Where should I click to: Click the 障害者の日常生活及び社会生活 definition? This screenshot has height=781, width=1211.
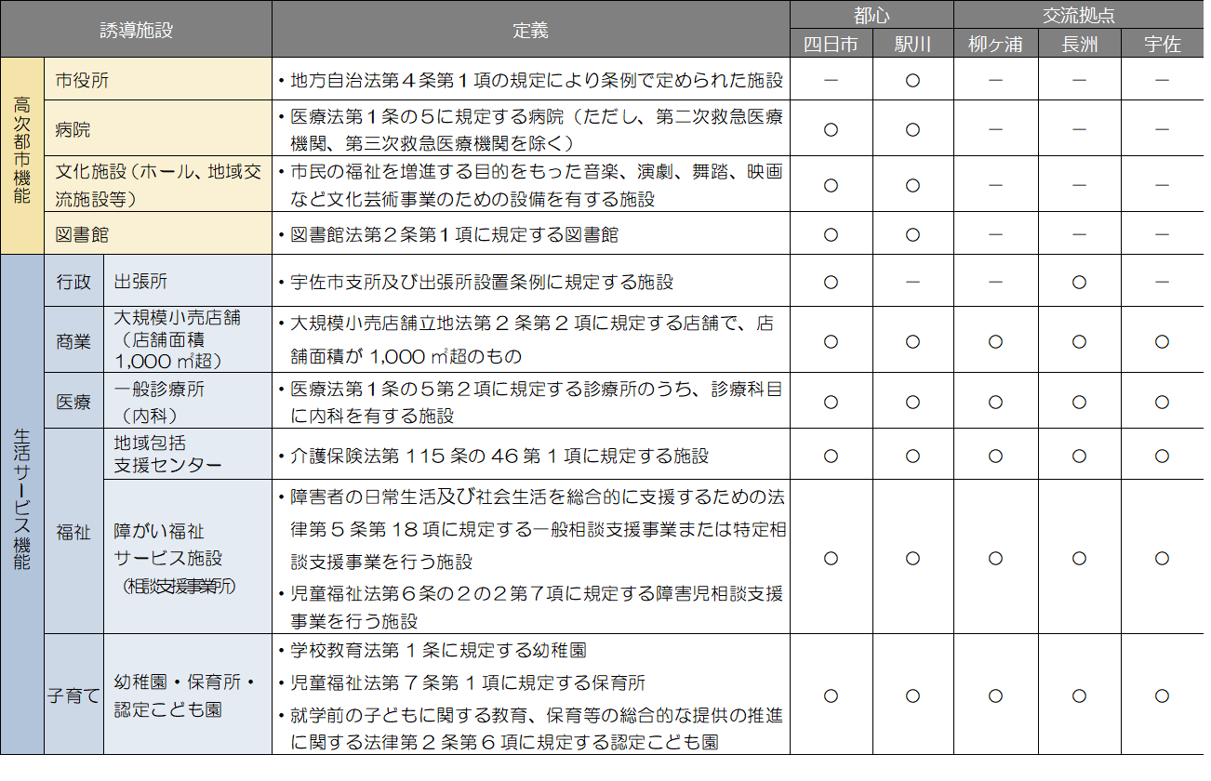point(531,530)
